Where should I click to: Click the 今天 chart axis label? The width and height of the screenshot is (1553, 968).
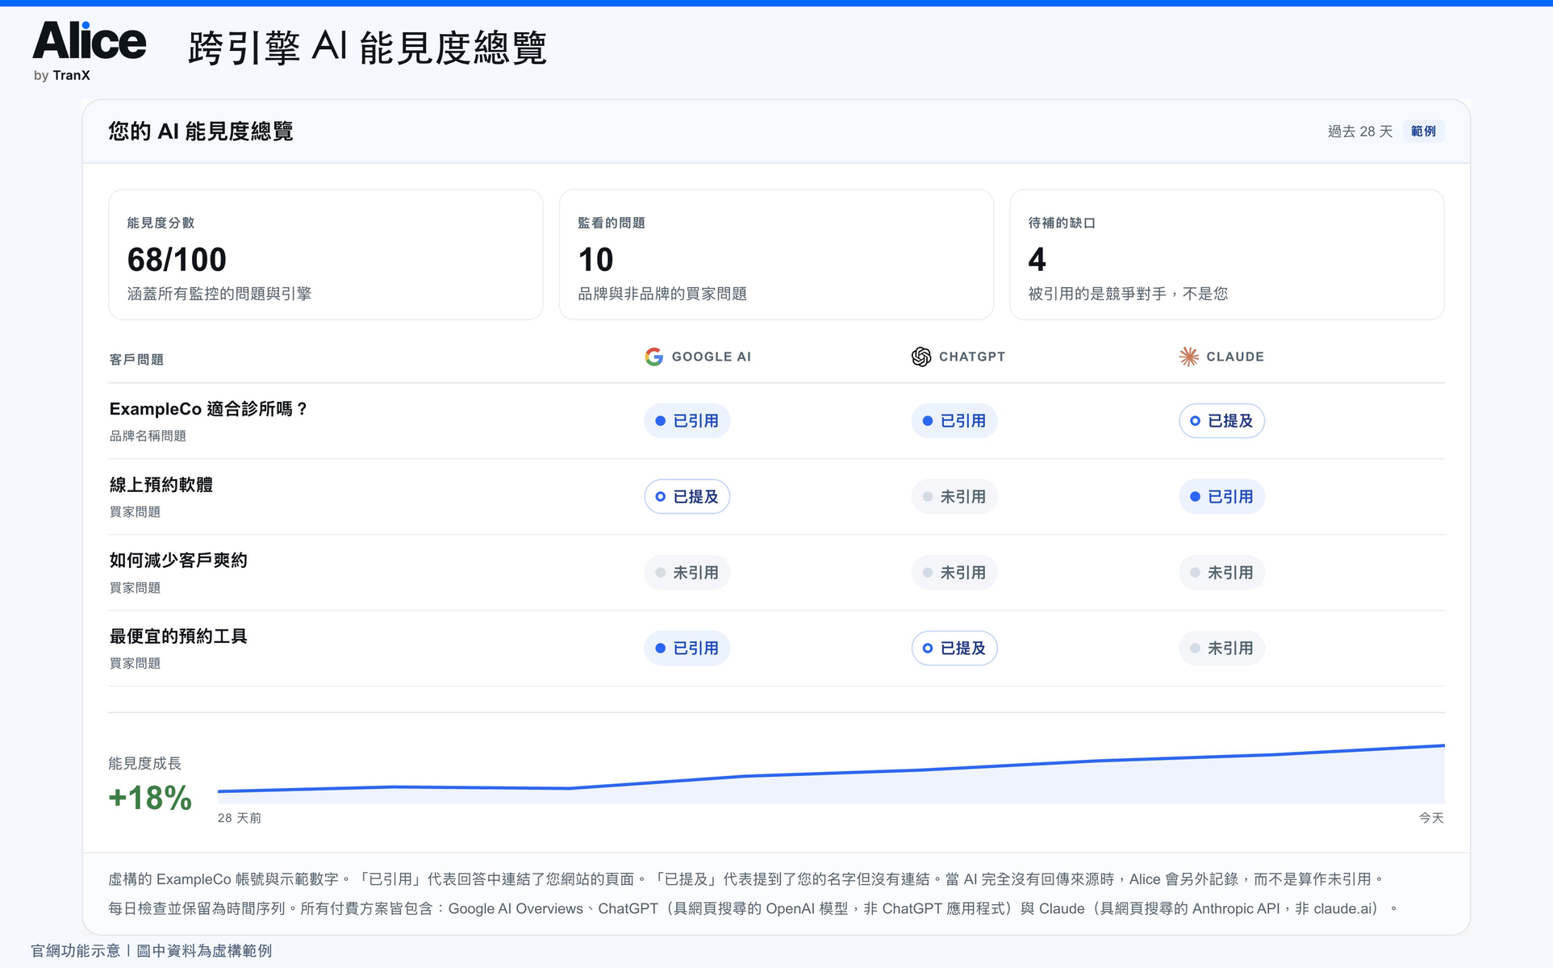pyautogui.click(x=1431, y=818)
